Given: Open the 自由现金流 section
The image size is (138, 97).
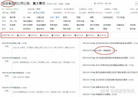Looking at the screenshot, I should pyautogui.click(x=108, y=17).
